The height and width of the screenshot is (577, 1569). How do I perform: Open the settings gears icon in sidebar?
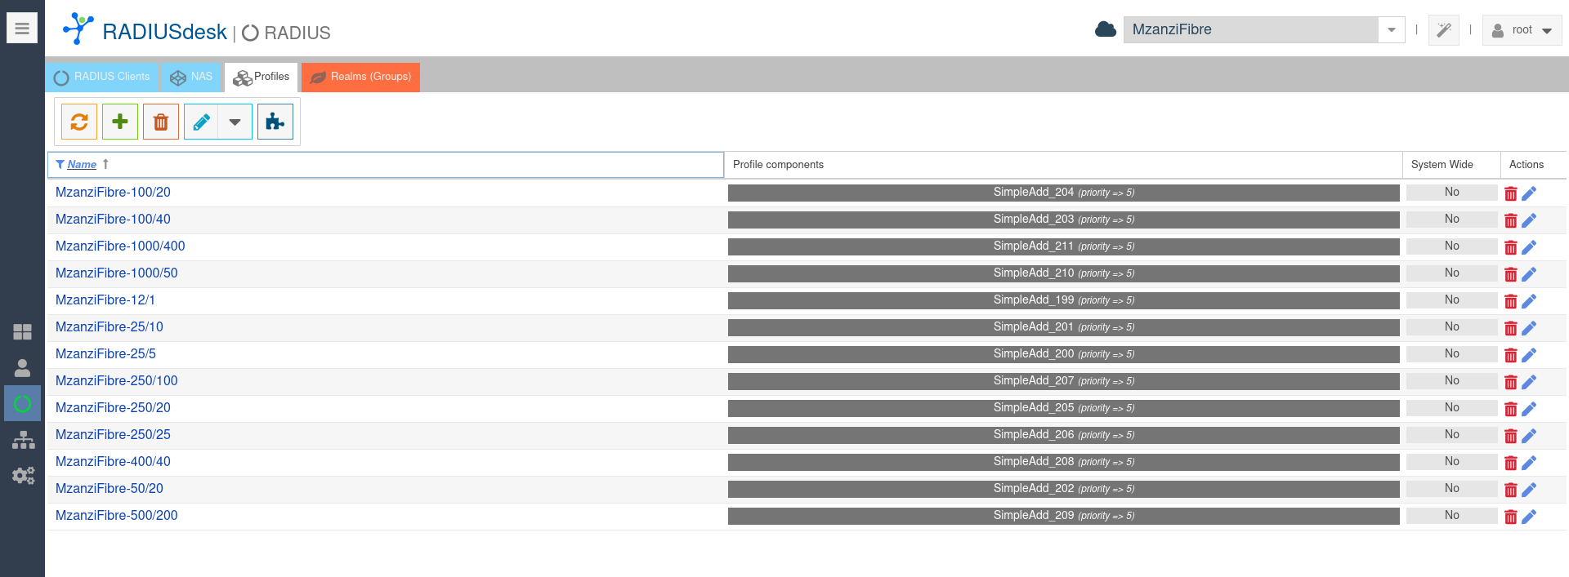click(x=23, y=476)
